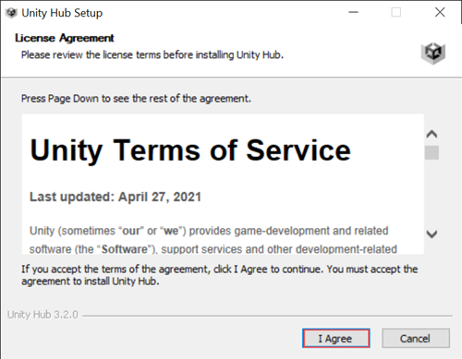The height and width of the screenshot is (359, 462).
Task: Click the 'Last updated: April 27, 2021' text
Action: point(115,197)
